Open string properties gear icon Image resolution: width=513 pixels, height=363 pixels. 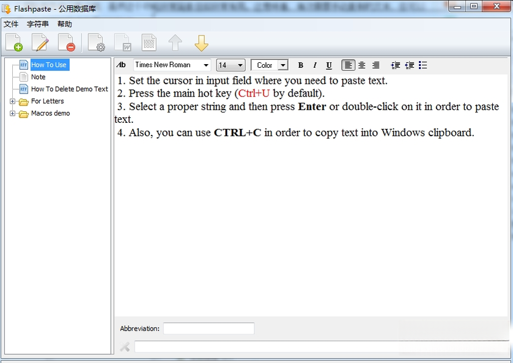click(96, 43)
